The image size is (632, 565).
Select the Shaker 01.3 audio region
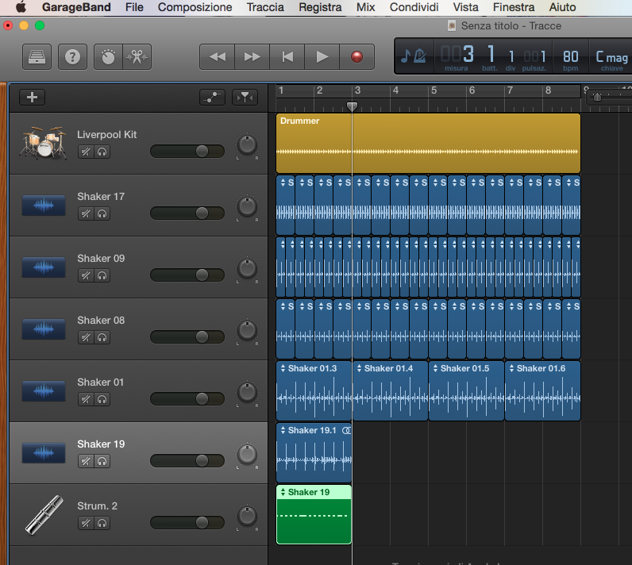(x=314, y=390)
